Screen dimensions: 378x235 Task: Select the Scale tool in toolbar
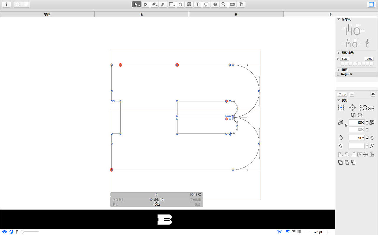189,4
